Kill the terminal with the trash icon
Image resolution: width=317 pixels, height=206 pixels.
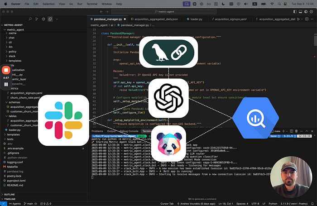(296, 131)
